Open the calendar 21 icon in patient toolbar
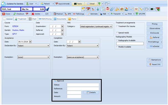Screen dimensions: 168x105 coord(88,9)
